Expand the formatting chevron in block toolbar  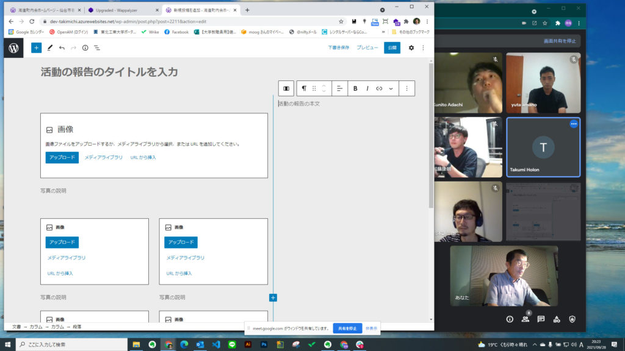tap(391, 88)
